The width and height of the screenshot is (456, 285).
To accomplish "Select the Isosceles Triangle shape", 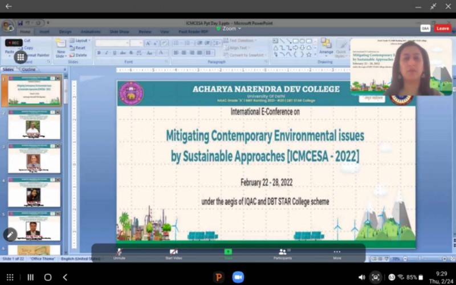I will pyautogui.click(x=276, y=48).
